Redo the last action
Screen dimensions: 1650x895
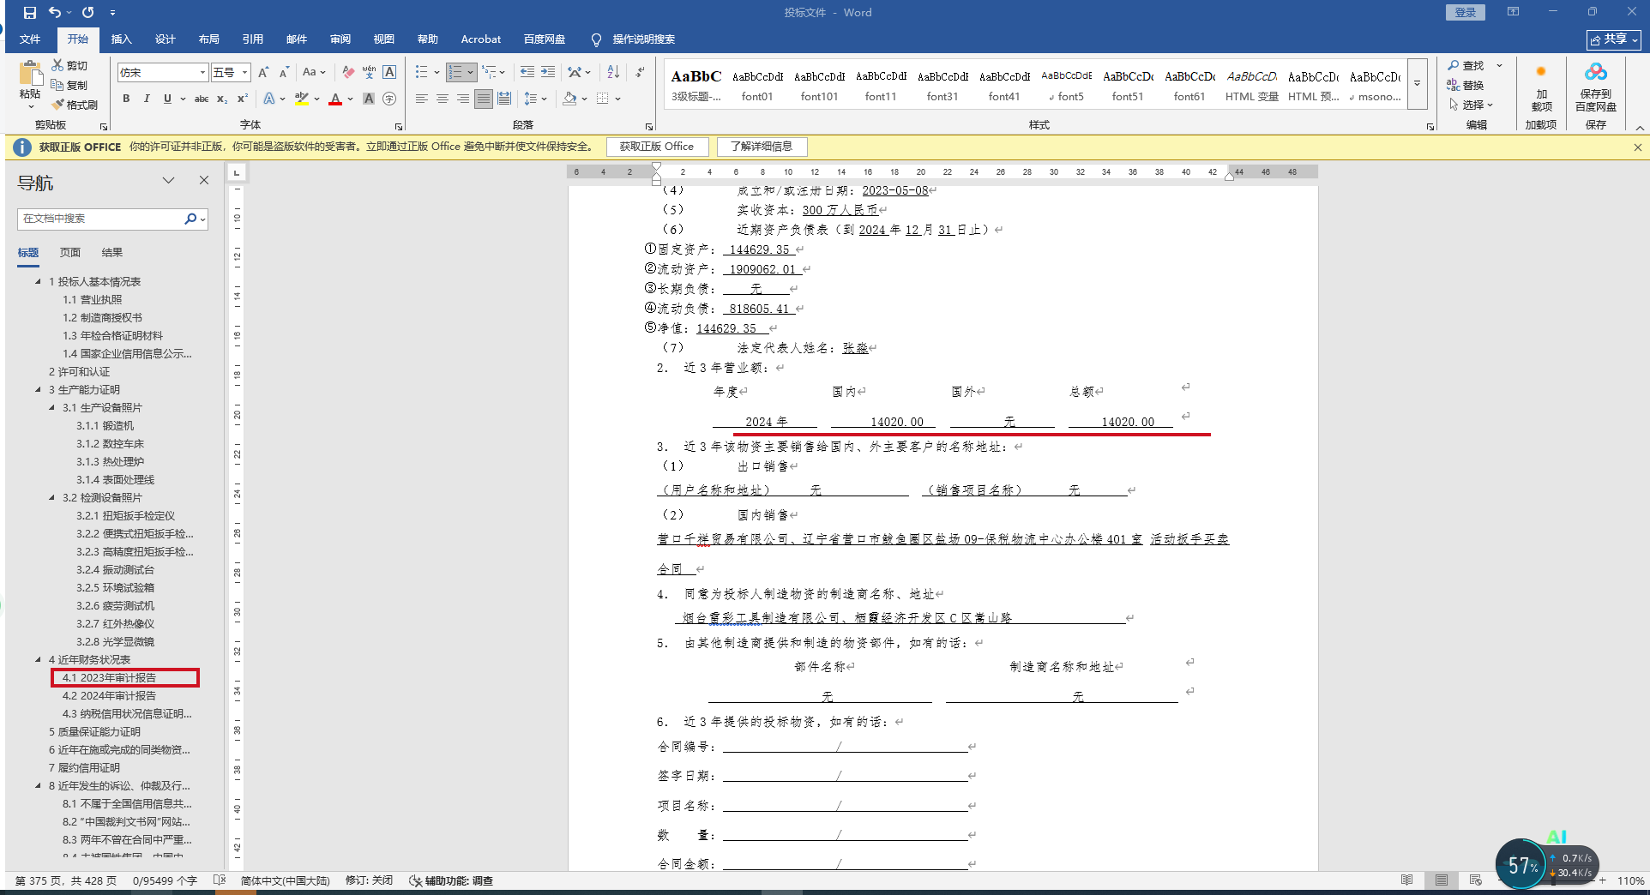[88, 13]
